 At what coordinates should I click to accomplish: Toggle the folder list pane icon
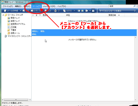tap(93, 11)
